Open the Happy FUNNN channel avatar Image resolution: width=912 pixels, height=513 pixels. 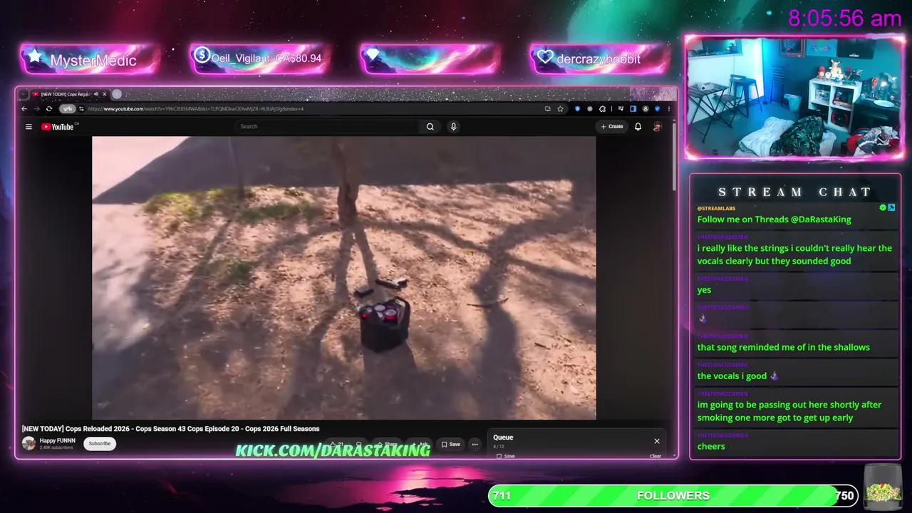coord(28,443)
